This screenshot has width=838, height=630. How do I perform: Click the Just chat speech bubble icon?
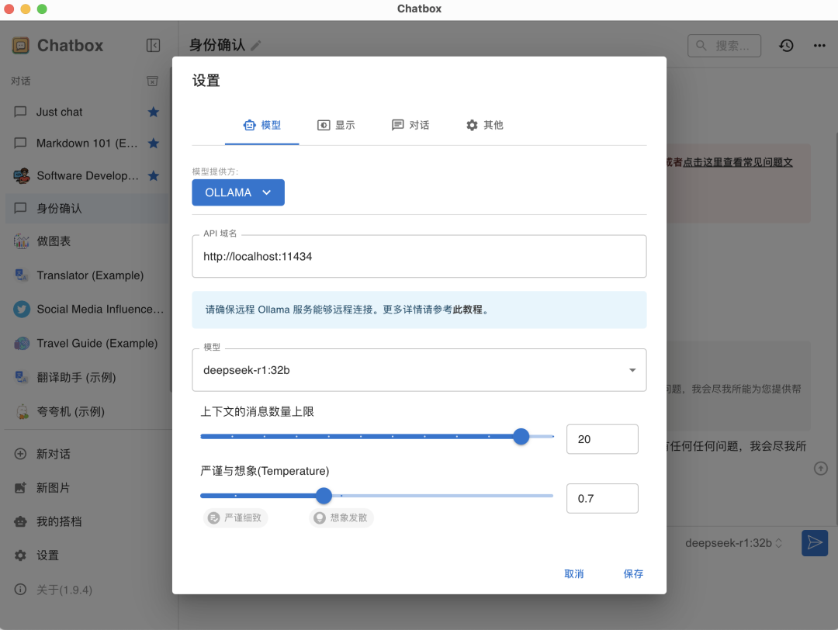20,112
